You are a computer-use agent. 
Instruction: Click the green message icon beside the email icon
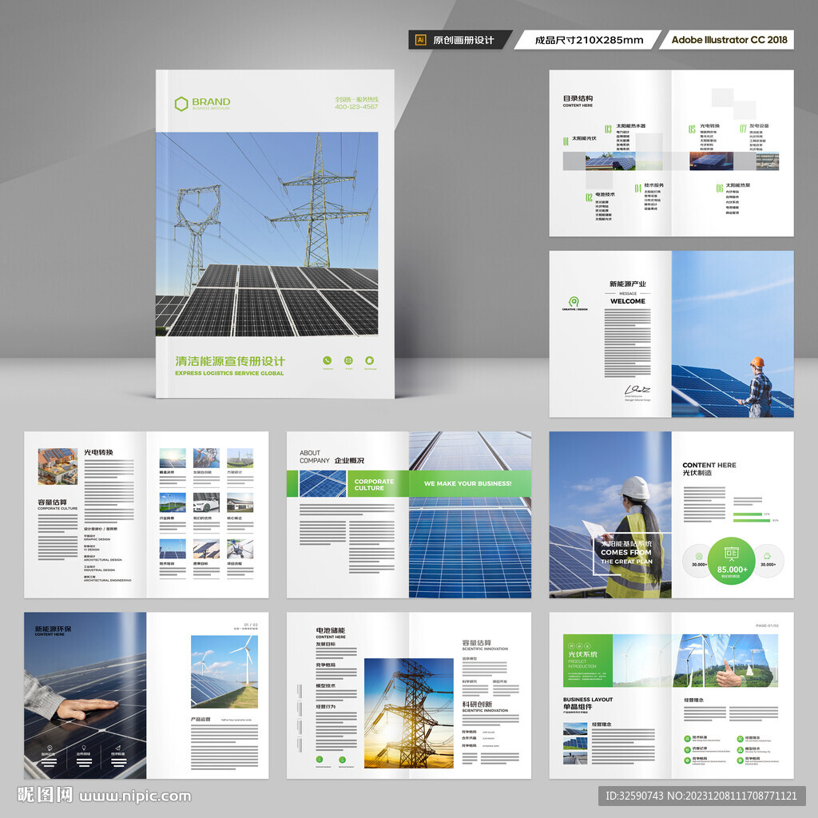(369, 360)
